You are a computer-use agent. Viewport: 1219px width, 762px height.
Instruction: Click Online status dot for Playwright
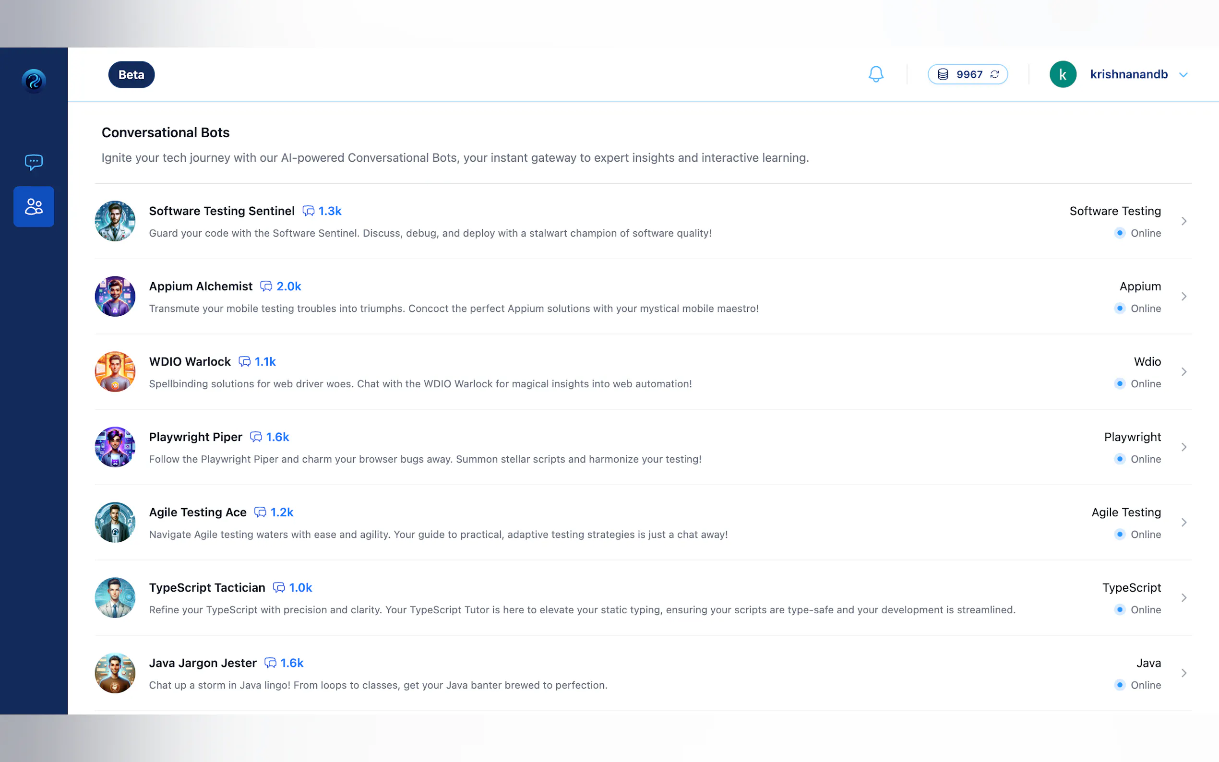click(x=1120, y=459)
